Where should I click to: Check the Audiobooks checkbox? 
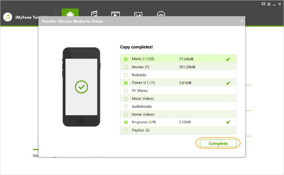(x=126, y=107)
